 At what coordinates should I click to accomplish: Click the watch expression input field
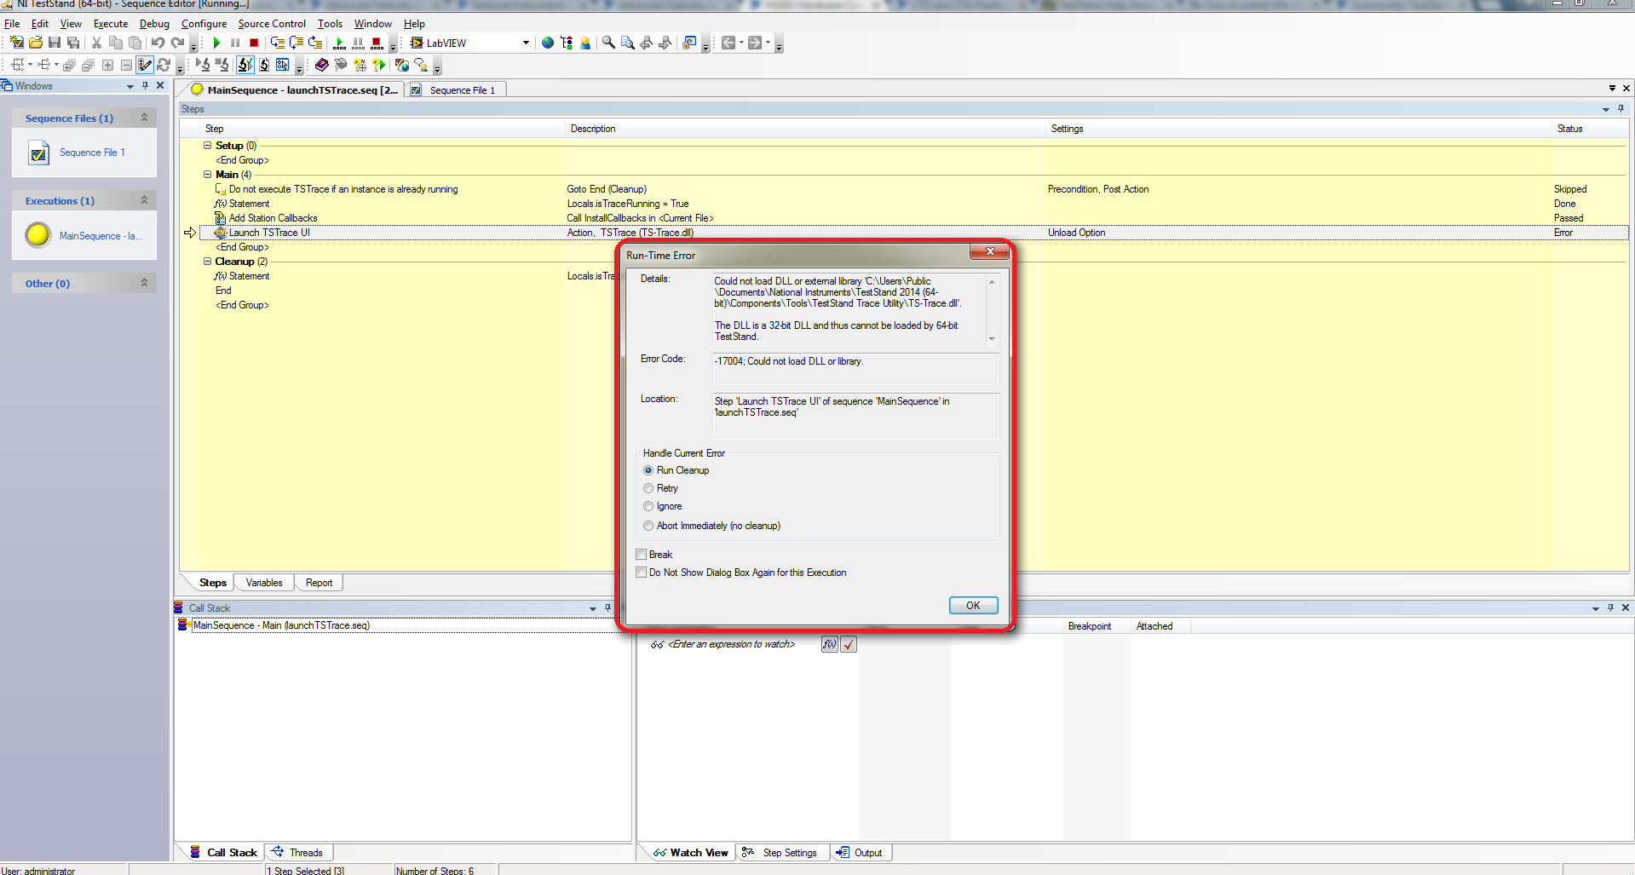click(732, 644)
